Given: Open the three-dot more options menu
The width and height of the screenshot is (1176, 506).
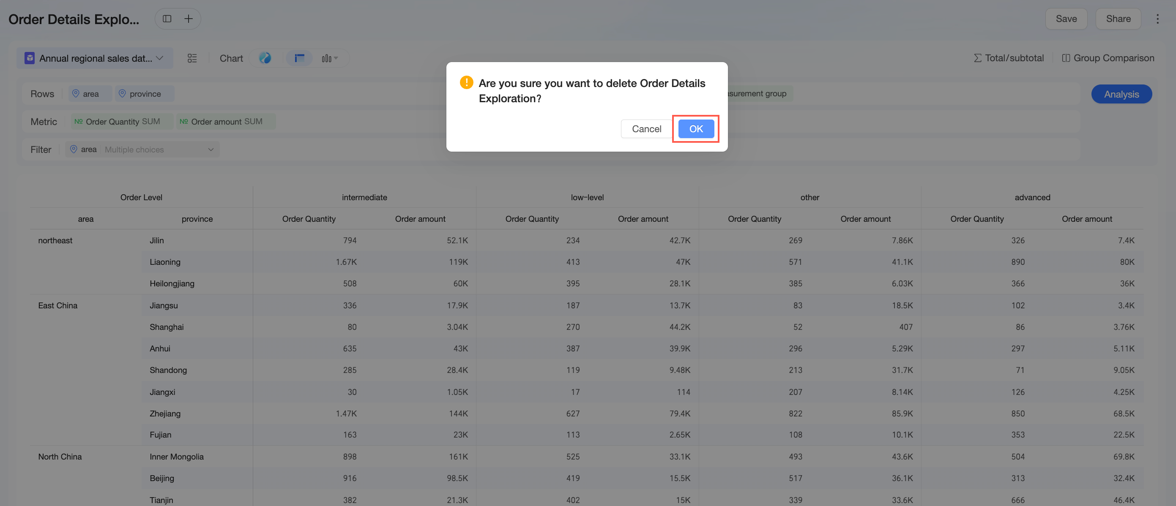Looking at the screenshot, I should click(x=1157, y=19).
